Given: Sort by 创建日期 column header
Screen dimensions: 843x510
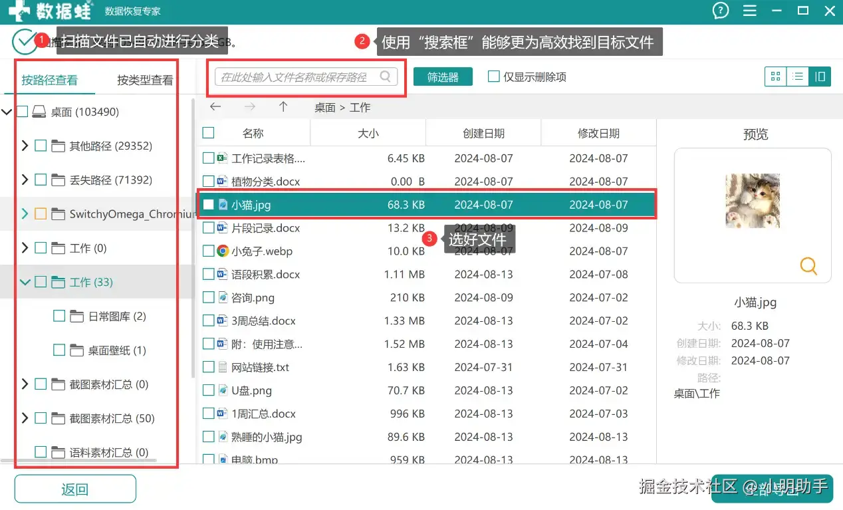Looking at the screenshot, I should click(x=483, y=133).
